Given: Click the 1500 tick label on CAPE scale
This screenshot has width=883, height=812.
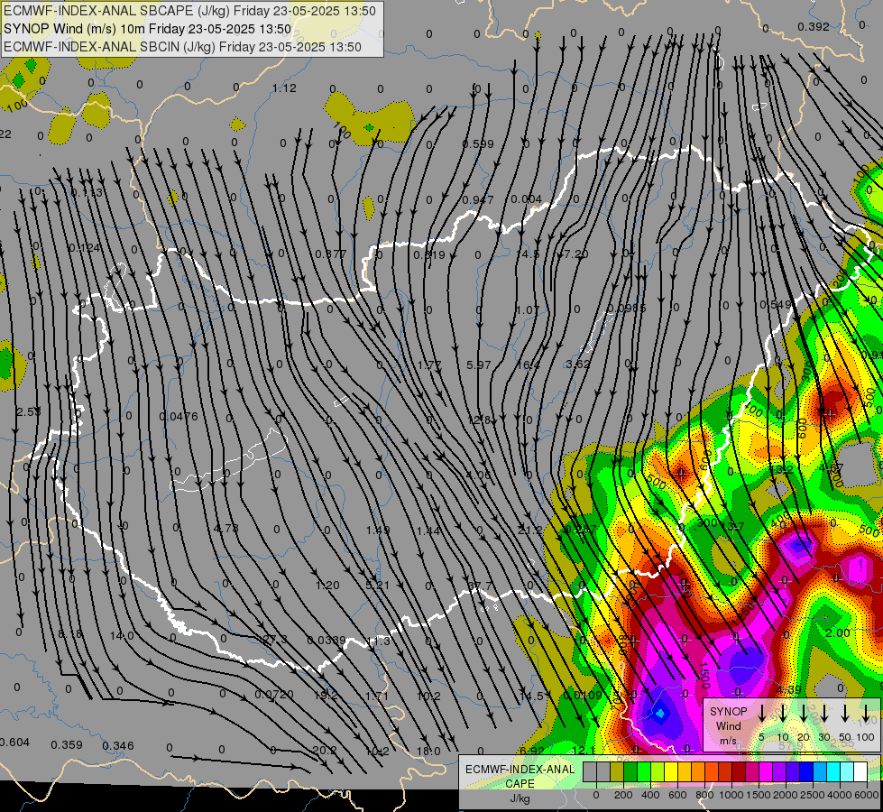Looking at the screenshot, I should click(759, 795).
